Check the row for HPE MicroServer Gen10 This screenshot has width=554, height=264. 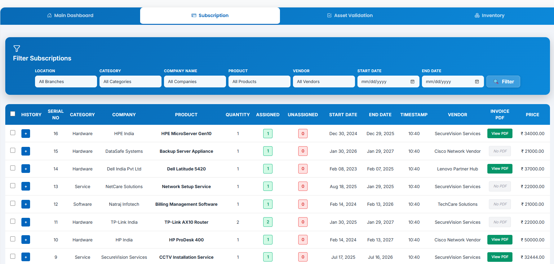point(13,133)
